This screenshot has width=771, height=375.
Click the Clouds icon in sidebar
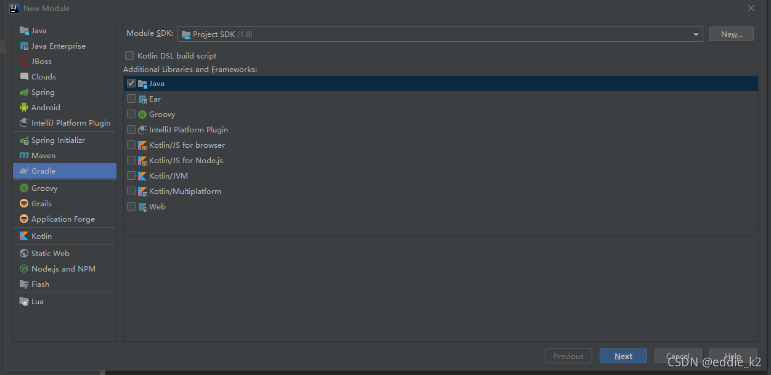click(x=24, y=77)
